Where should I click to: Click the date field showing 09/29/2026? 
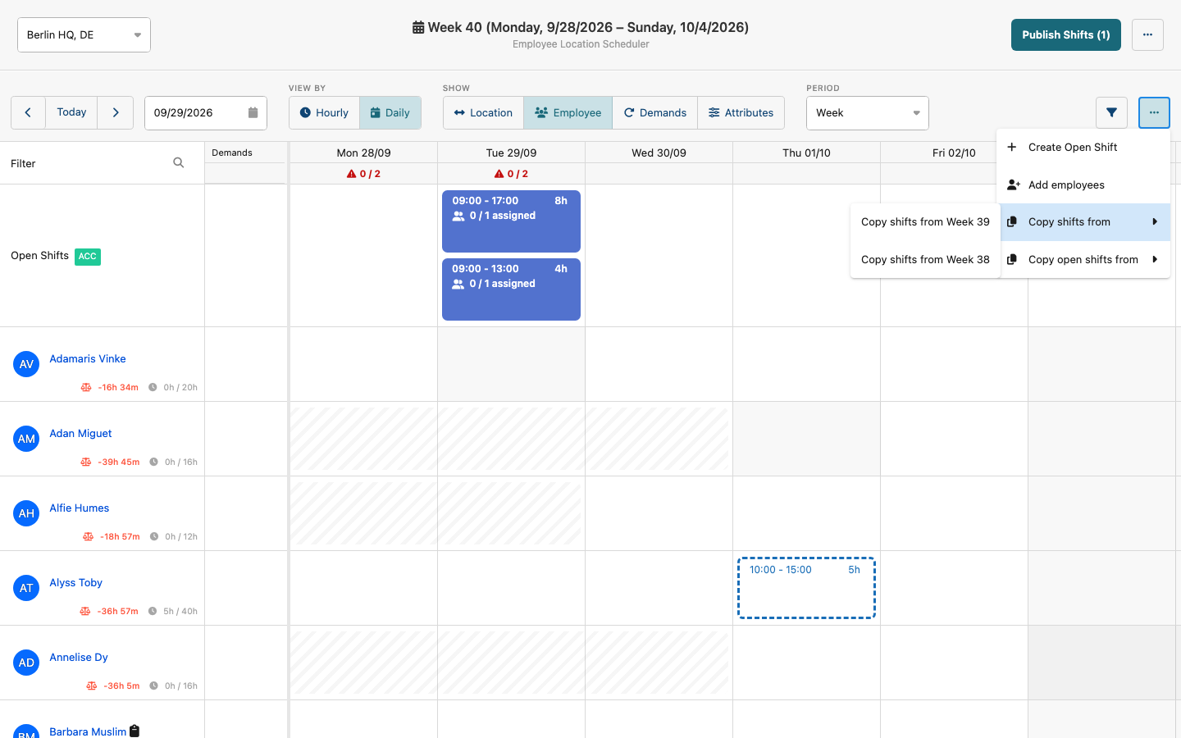(206, 112)
